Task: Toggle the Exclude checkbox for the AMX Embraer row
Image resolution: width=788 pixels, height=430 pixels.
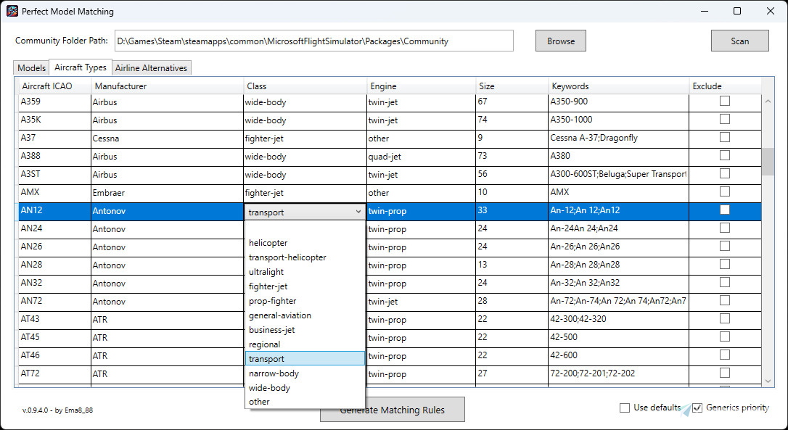Action: point(724,191)
